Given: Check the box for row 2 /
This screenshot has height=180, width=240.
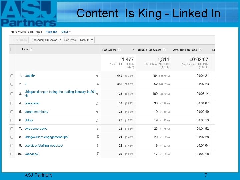Looking at the screenshot, I should (x=12, y=84).
